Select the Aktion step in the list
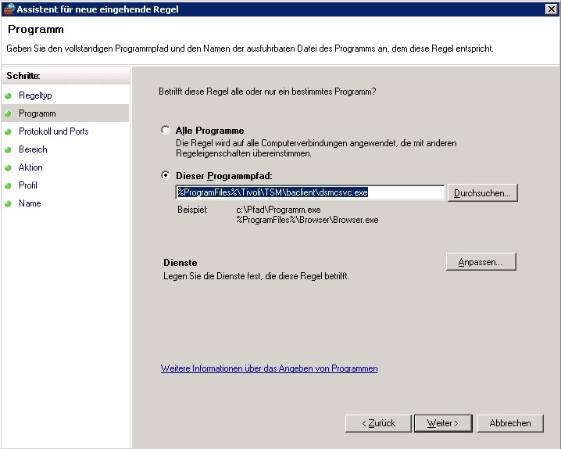Viewport: 561px width, 449px height. 30,167
